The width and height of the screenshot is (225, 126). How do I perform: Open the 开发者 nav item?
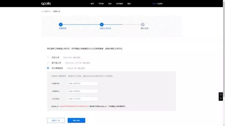coord(101,3)
